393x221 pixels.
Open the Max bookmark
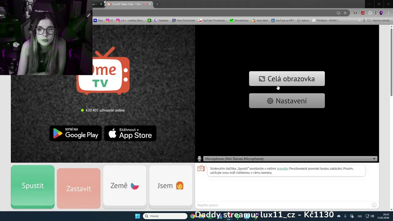click(98, 21)
